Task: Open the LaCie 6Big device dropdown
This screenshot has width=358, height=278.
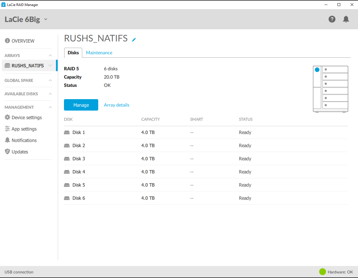Action: pos(46,19)
